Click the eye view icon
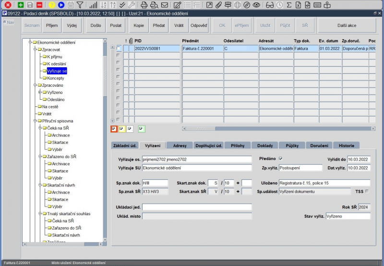Viewport: 384px width, 266px height. tap(256, 5)
